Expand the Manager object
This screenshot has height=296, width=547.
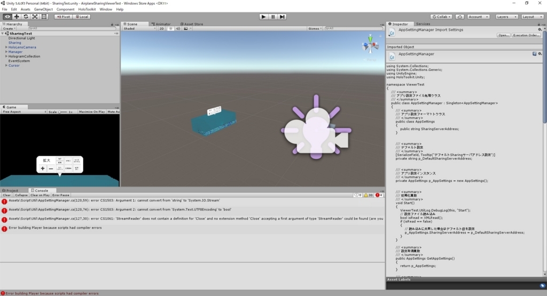pyautogui.click(x=6, y=52)
